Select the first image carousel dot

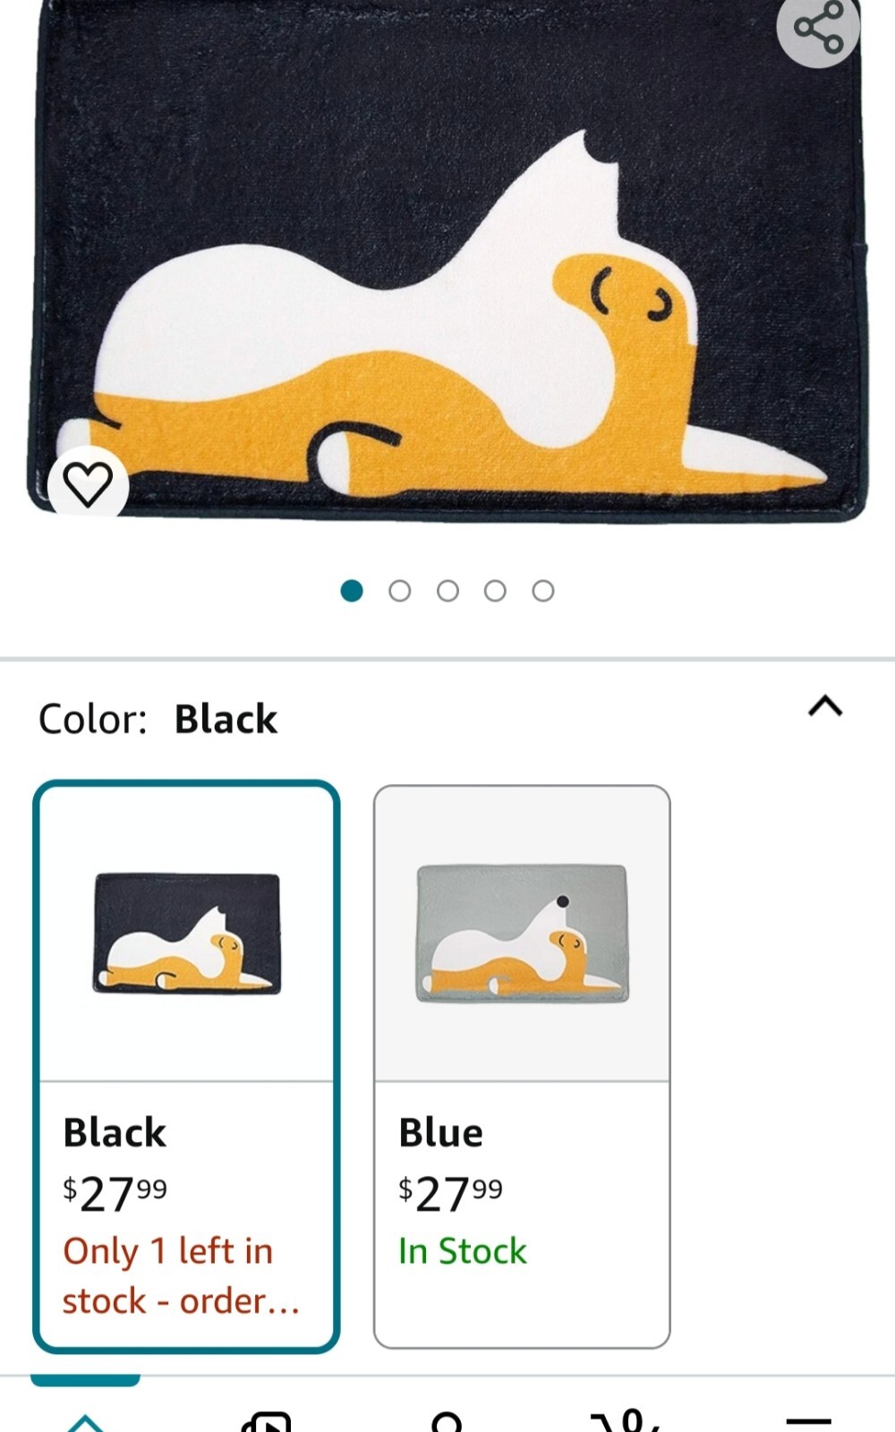point(352,591)
